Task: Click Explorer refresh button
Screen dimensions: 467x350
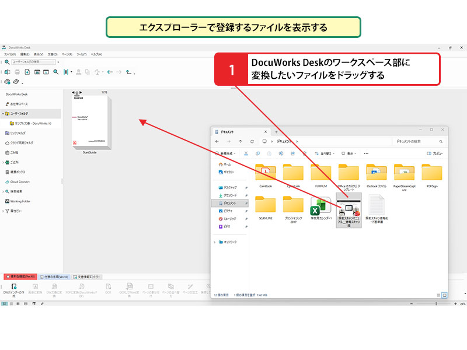Action: [252, 141]
